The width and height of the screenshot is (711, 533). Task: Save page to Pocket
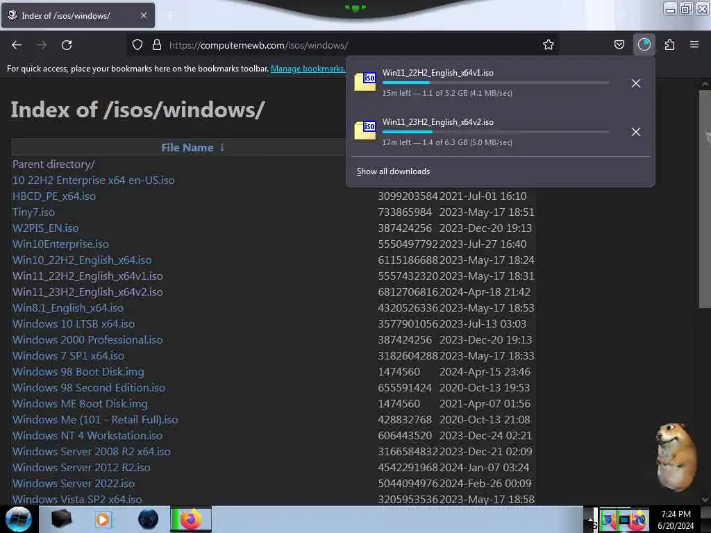619,44
